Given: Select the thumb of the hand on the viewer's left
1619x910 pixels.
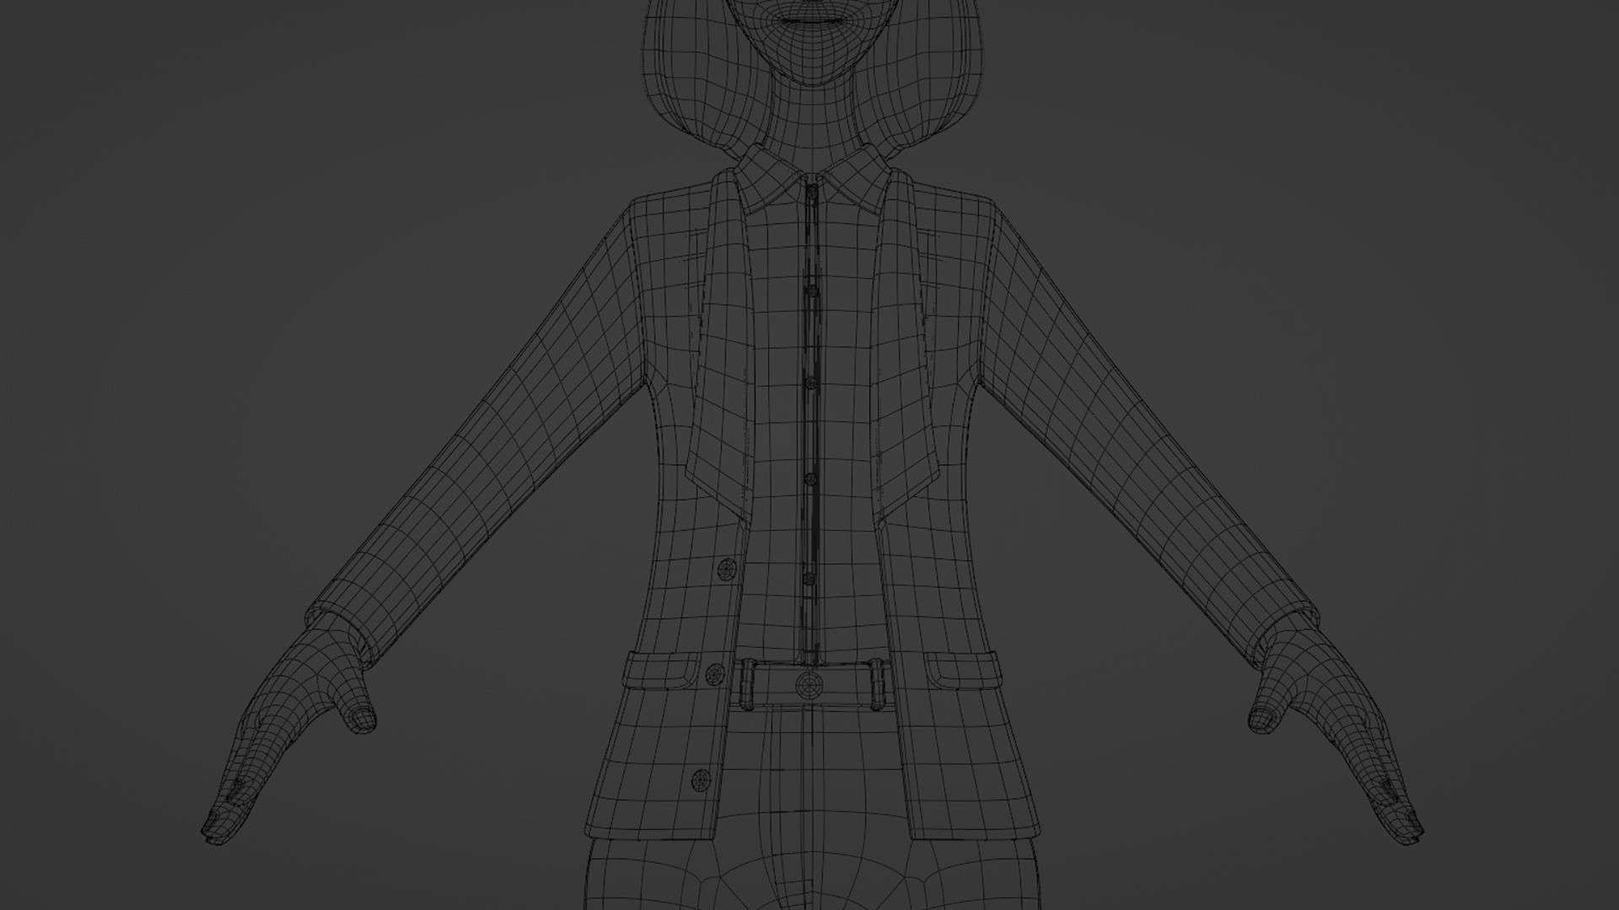Looking at the screenshot, I should tap(358, 706).
